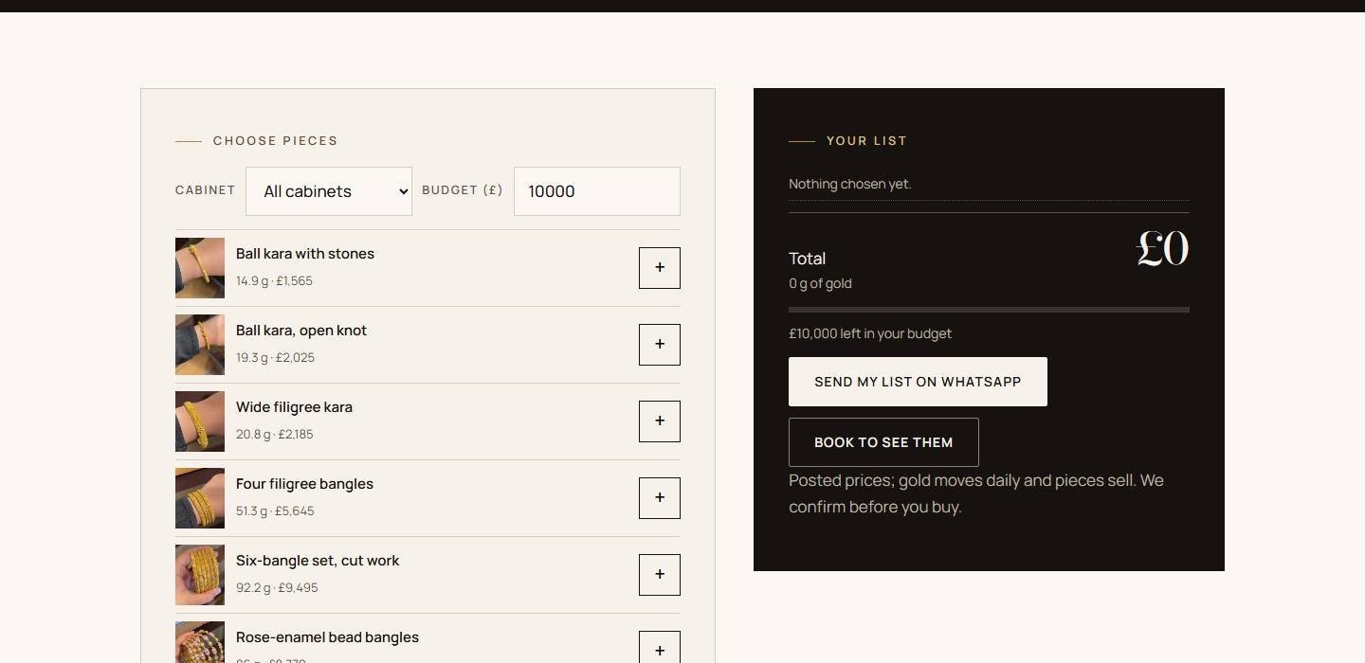Click the price text 20.8 g · £2,185
Image resolution: width=1365 pixels, height=663 pixels.
pyautogui.click(x=275, y=435)
